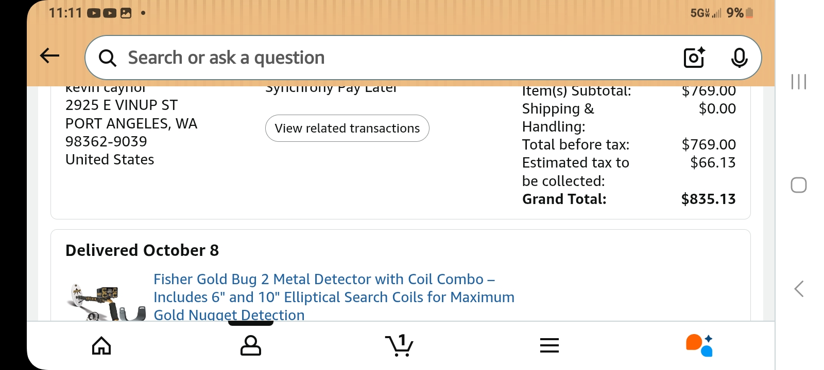Tap the Grand Total amount $835.13
824x370 pixels.
click(708, 199)
